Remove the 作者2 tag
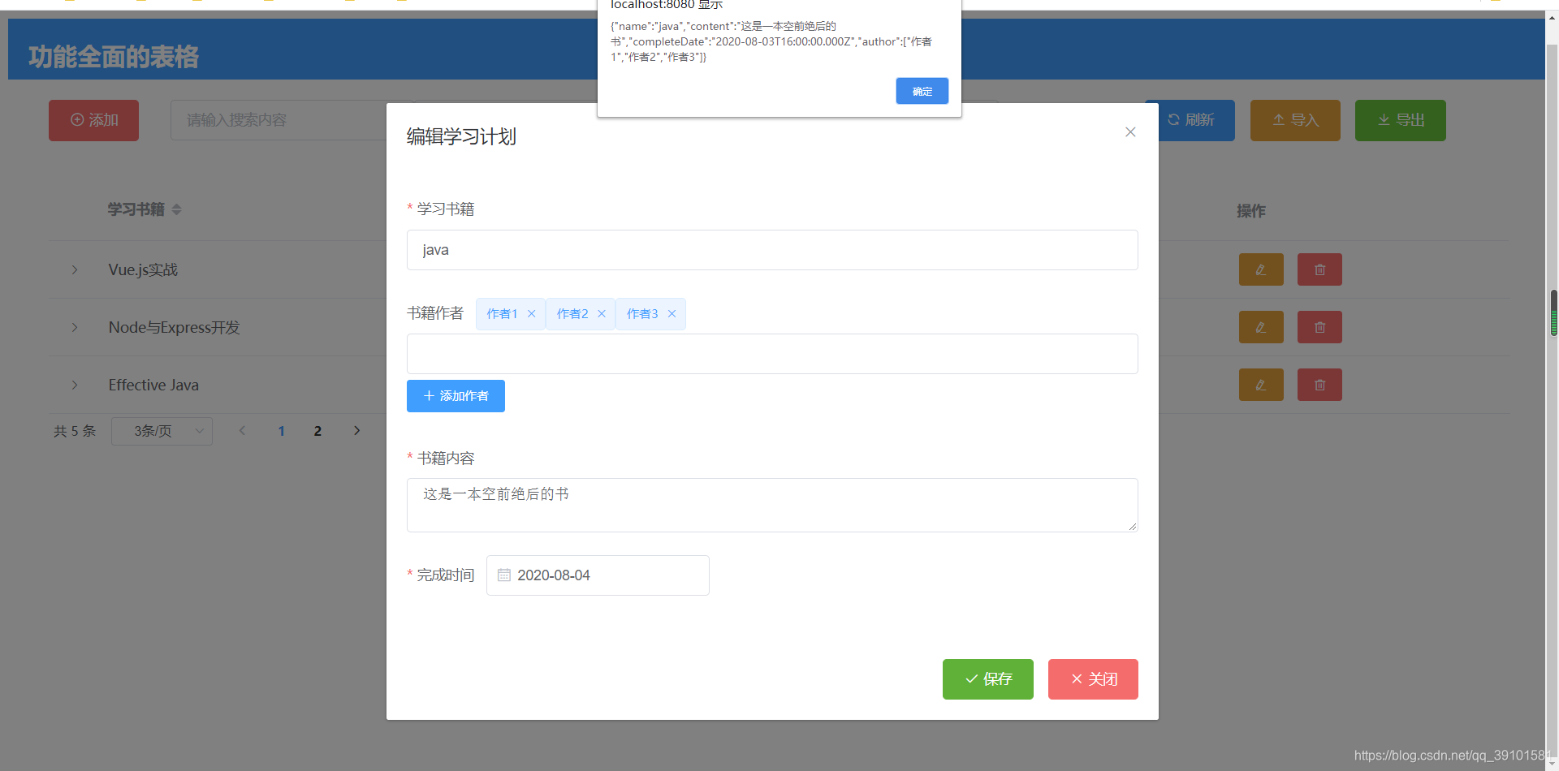Viewport: 1559px width, 771px height. point(602,313)
